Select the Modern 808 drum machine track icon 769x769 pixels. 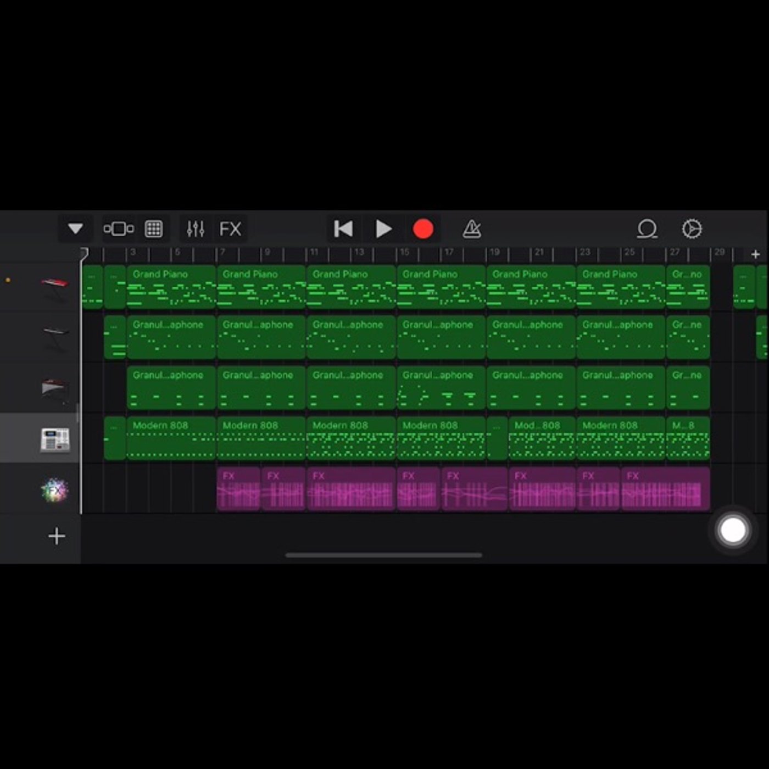coord(55,439)
